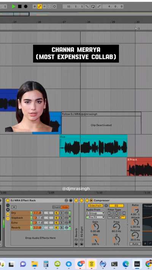
Task: Click the Session Record circle icon
Action: [x=54, y=6]
